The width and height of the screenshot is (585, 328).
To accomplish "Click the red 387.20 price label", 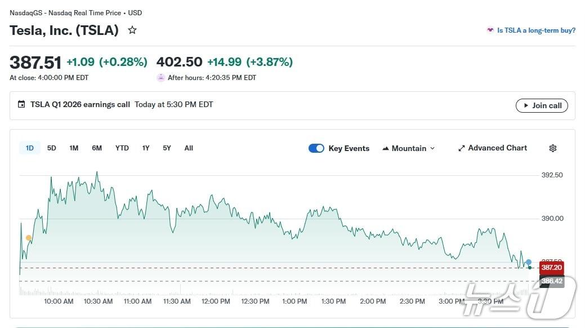I will click(551, 267).
